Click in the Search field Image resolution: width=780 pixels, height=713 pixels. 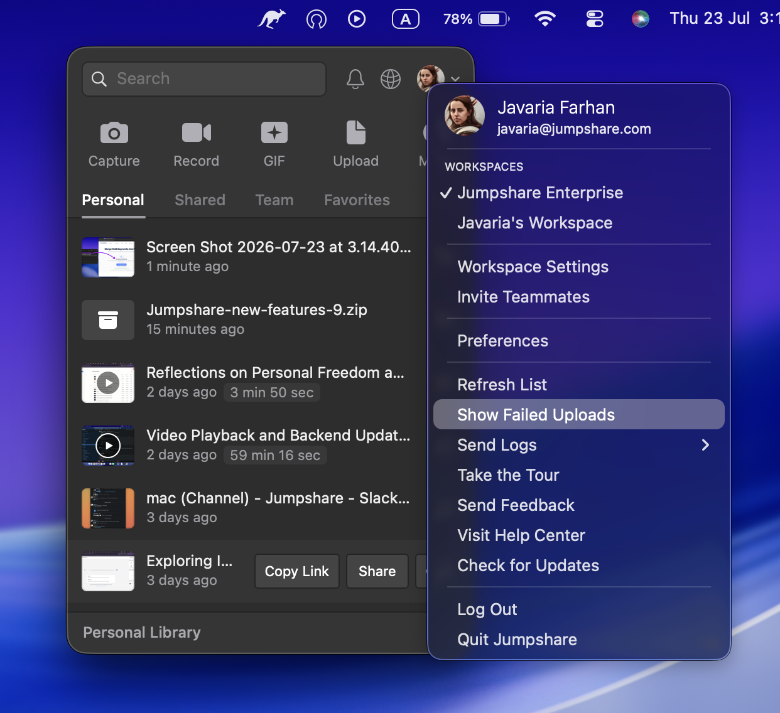204,79
